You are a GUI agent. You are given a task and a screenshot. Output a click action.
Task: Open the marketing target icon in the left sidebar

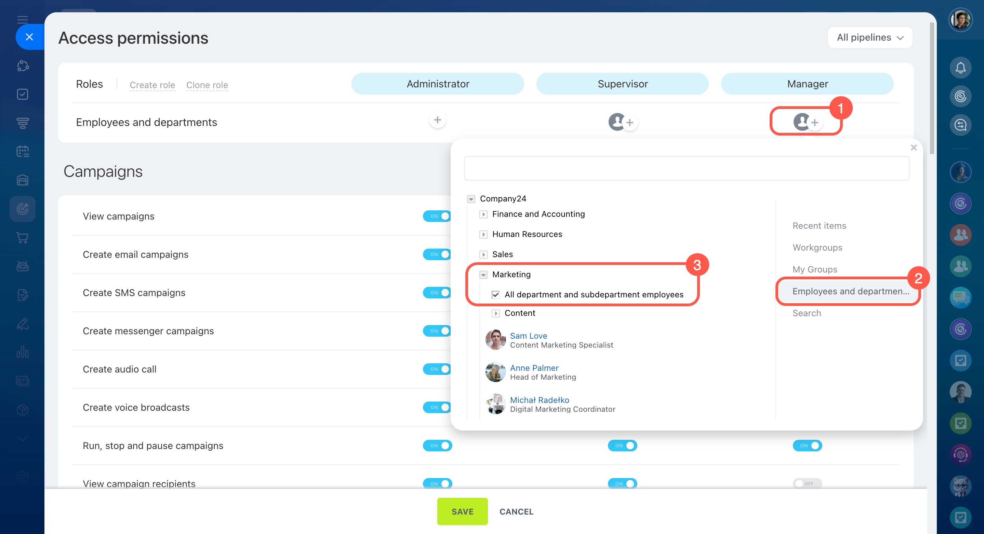[23, 209]
